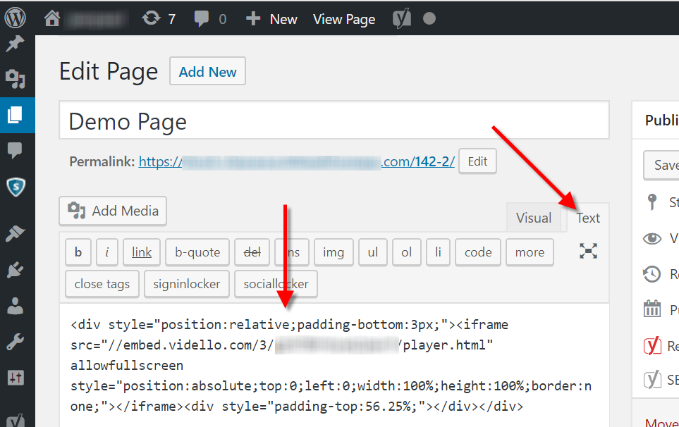The width and height of the screenshot is (679, 427).
Task: Open Users icon in left sidebar
Action: point(16,307)
